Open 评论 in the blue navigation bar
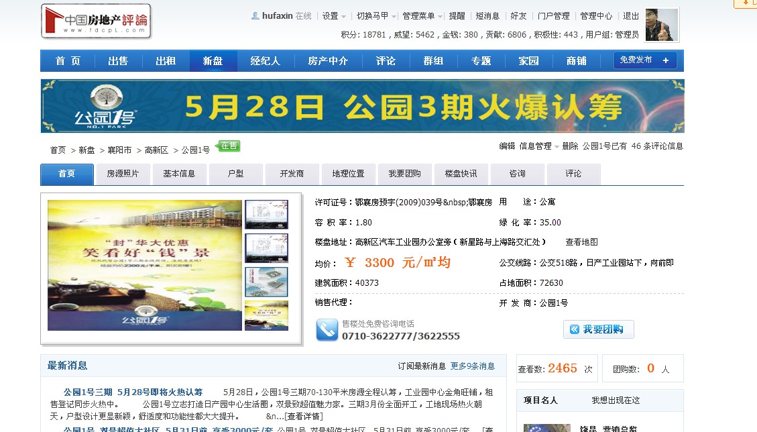Viewport: 757px width, 432px height. (x=386, y=61)
